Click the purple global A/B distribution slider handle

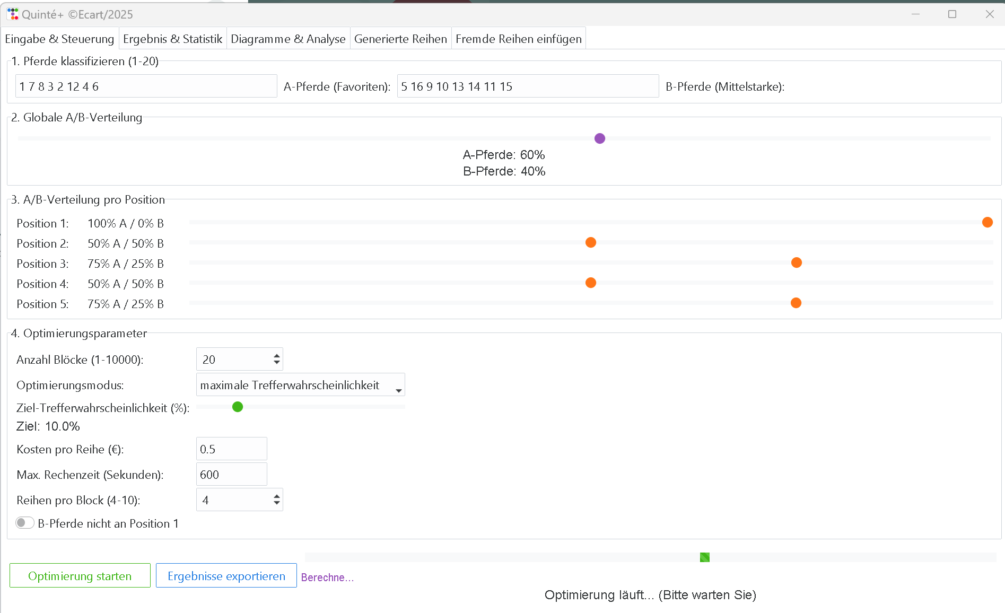coord(600,138)
